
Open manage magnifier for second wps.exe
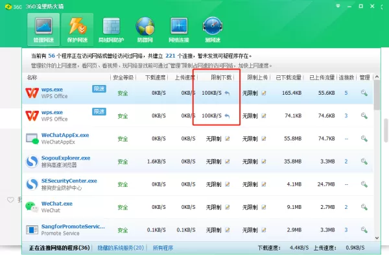(364, 116)
